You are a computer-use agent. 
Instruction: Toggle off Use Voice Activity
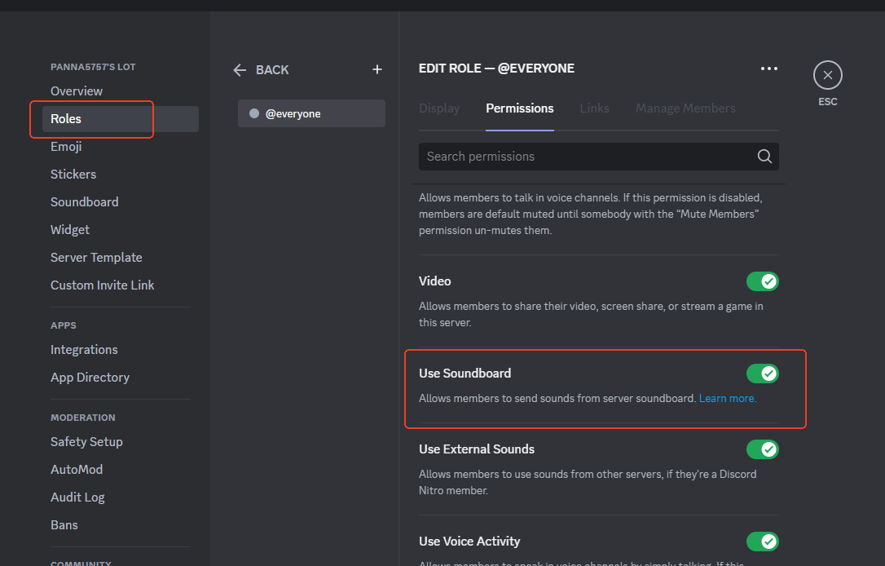(763, 541)
